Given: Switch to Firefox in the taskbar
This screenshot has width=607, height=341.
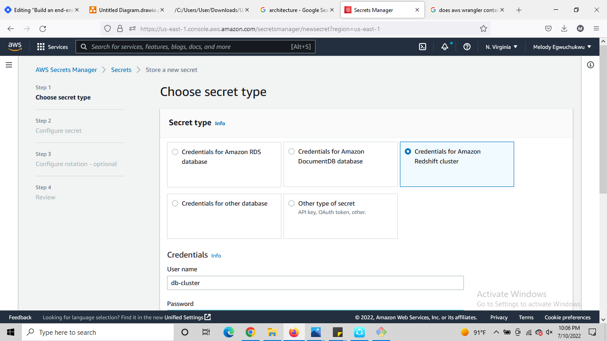Looking at the screenshot, I should click(x=294, y=332).
